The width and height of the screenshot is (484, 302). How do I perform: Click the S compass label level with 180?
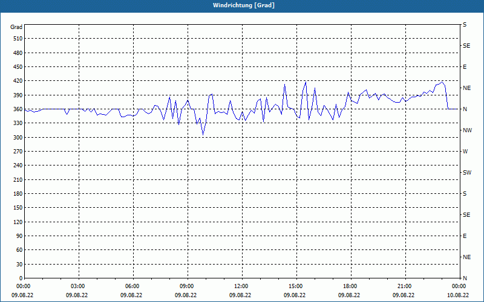tap(465, 194)
